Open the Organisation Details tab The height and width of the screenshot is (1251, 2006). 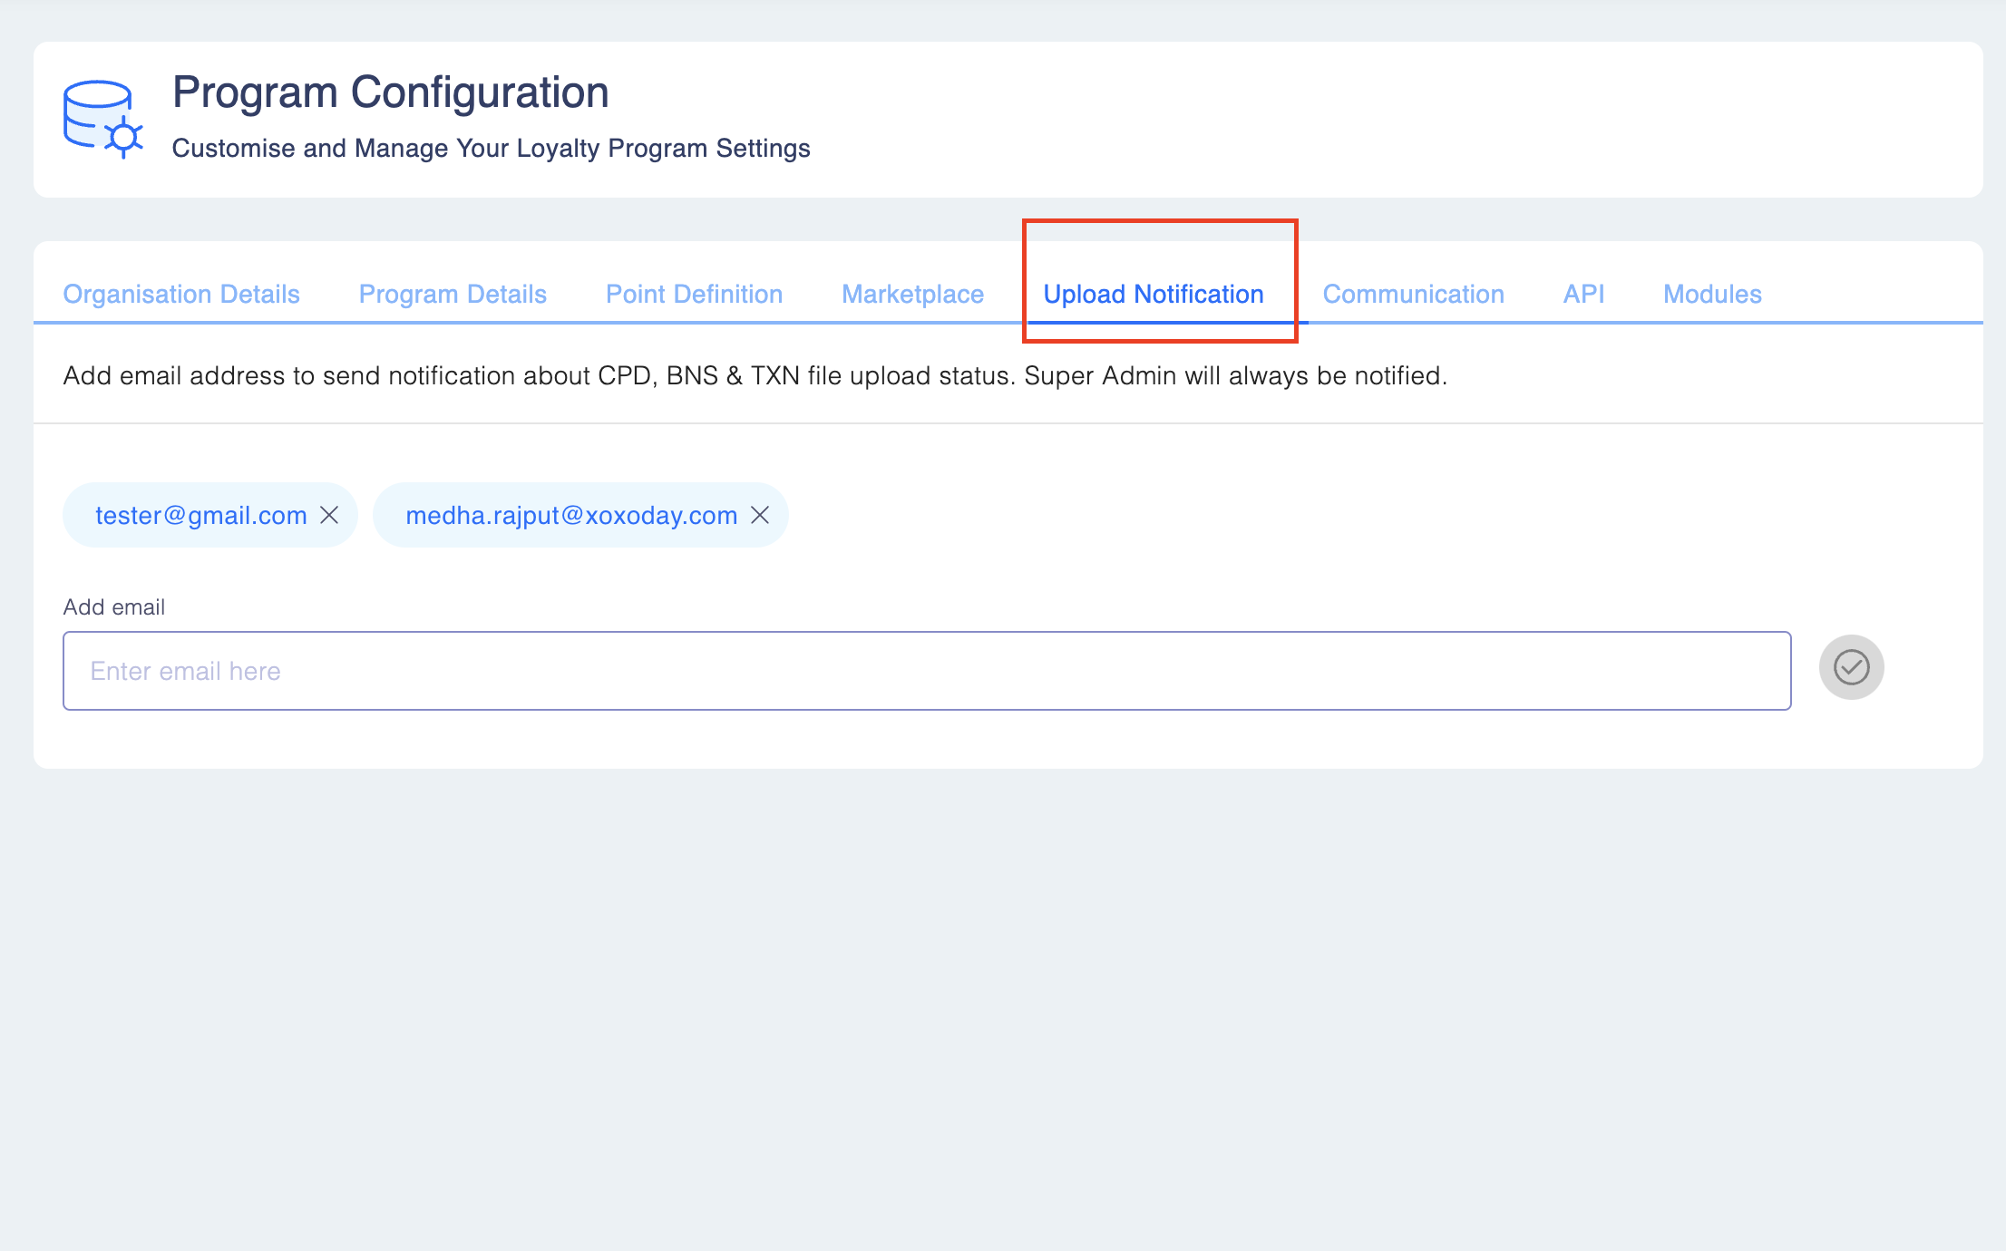coord(181,294)
